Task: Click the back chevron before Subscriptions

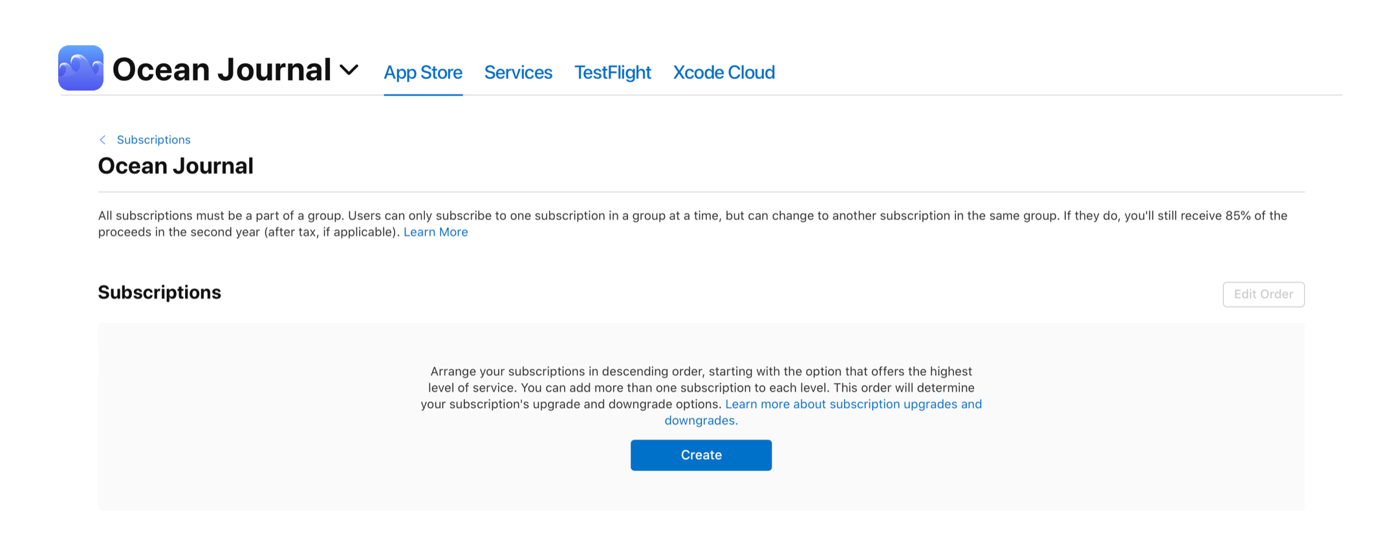Action: pos(103,140)
